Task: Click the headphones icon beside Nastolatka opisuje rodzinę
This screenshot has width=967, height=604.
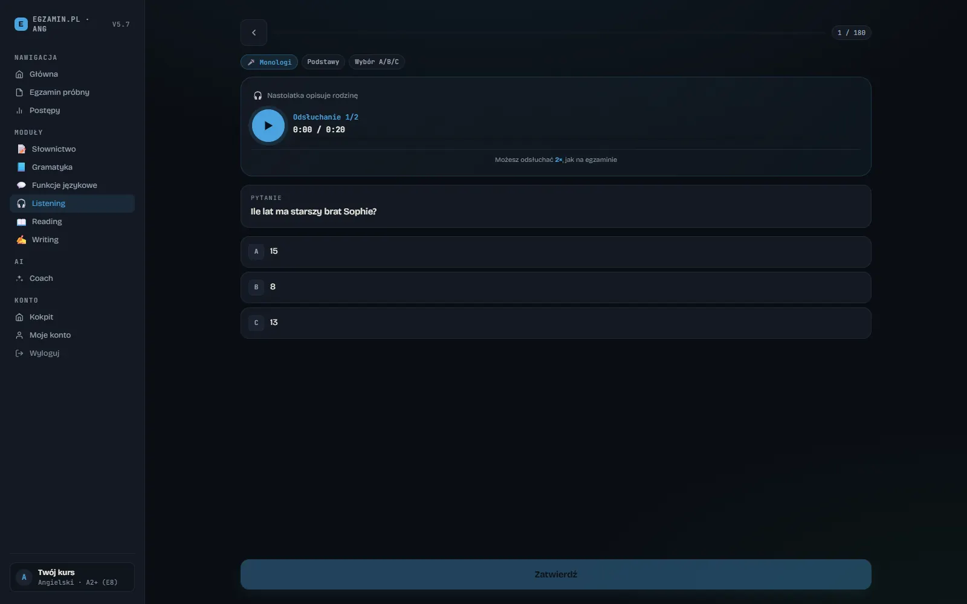Action: pos(258,95)
